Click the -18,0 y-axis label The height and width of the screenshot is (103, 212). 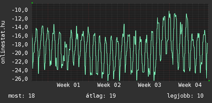(x=20, y=45)
